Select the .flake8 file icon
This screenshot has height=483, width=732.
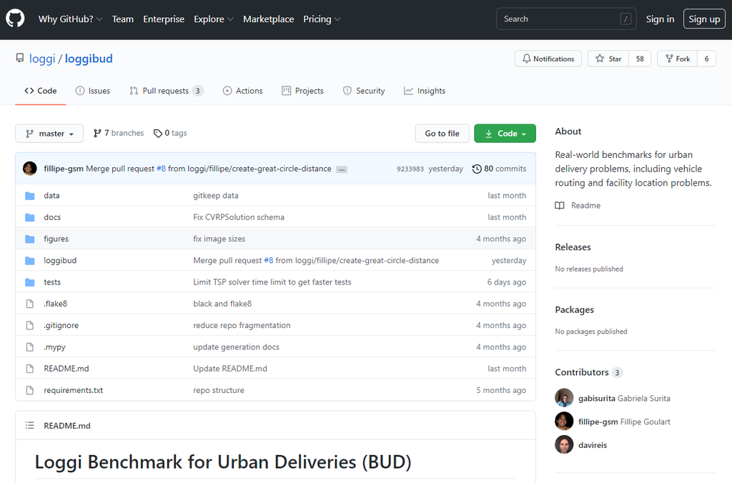coord(30,304)
